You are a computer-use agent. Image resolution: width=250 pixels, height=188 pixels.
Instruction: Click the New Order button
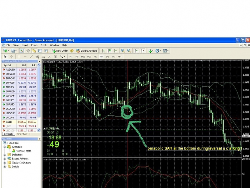click(x=60, y=51)
